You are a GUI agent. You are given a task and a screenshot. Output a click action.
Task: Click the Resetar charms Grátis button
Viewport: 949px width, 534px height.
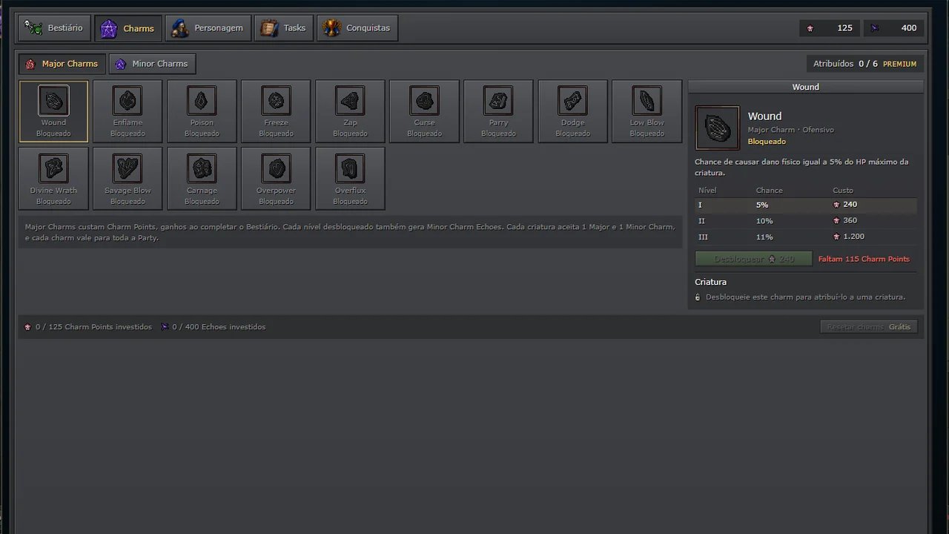pyautogui.click(x=869, y=327)
